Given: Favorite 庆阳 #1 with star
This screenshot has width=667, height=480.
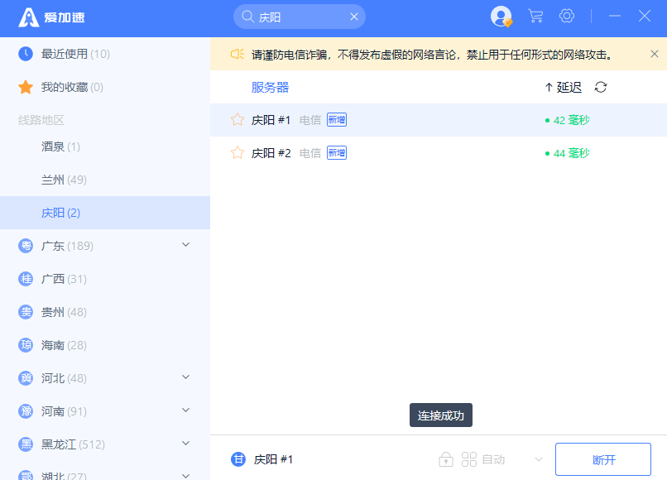Looking at the screenshot, I should 238,119.
